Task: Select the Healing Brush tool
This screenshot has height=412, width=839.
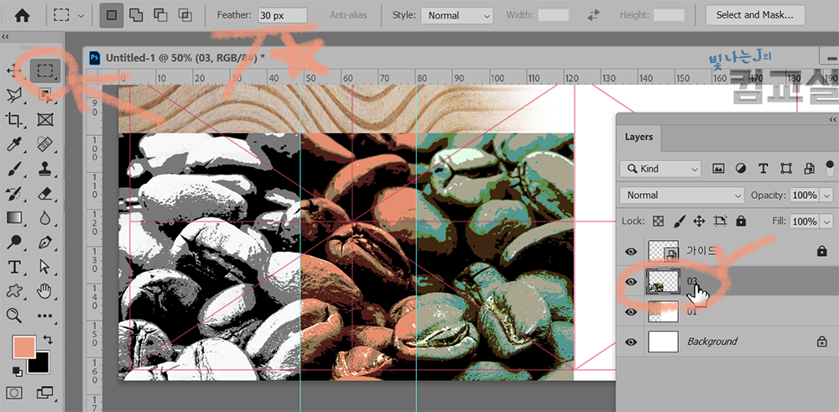Action: coord(45,144)
